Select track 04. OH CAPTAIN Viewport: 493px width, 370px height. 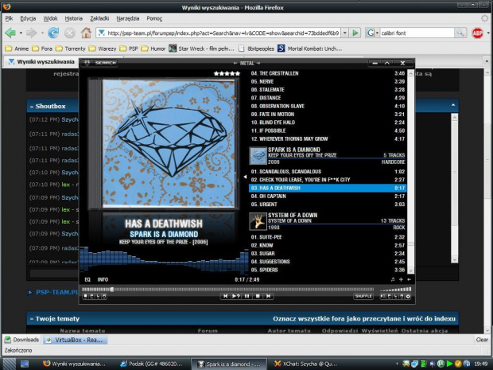pos(328,196)
